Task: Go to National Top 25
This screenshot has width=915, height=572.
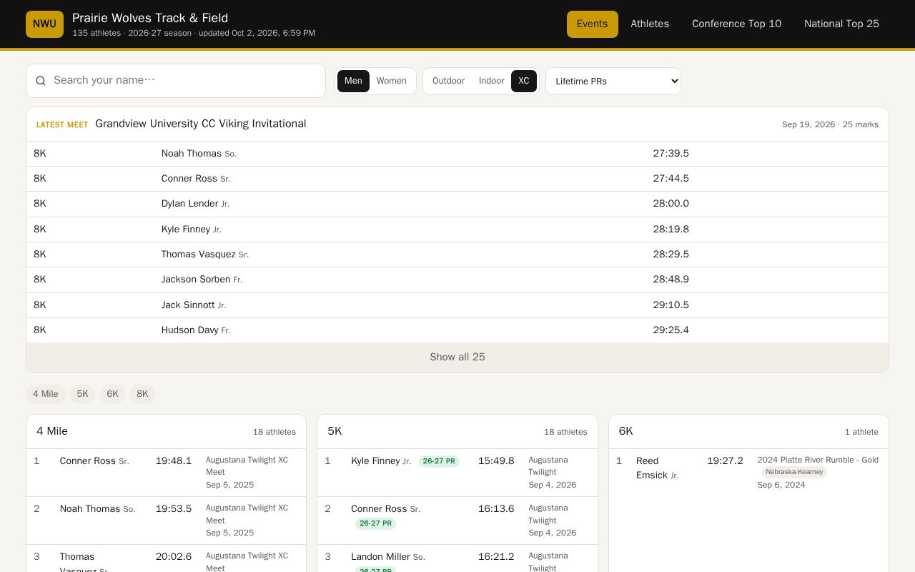Action: coord(841,24)
